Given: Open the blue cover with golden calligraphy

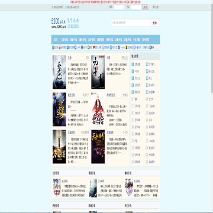Looking at the screenshot, I should click(x=59, y=109).
